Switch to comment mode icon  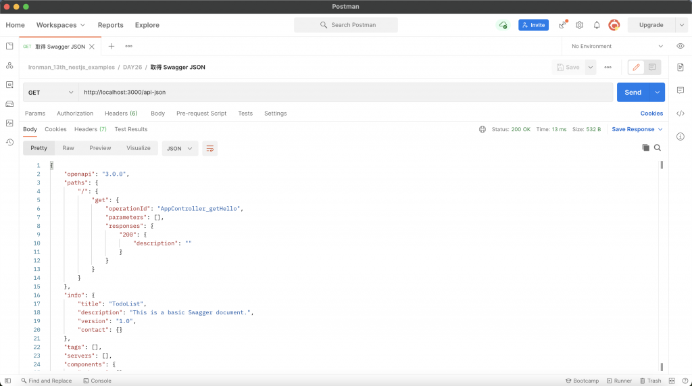(x=652, y=67)
